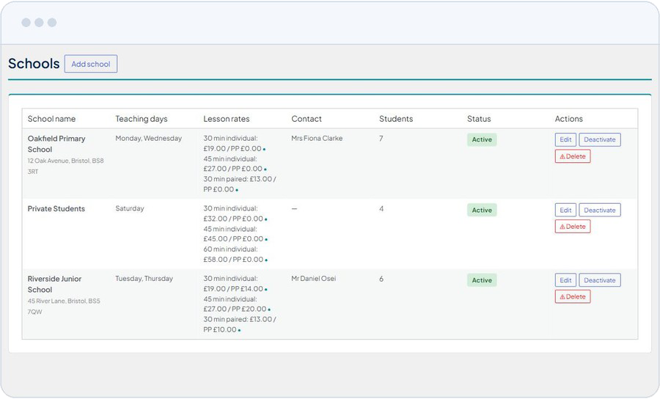Viewport: 660px width, 399px height.
Task: Click address 45 River Lane, Bristol
Action: coord(64,307)
